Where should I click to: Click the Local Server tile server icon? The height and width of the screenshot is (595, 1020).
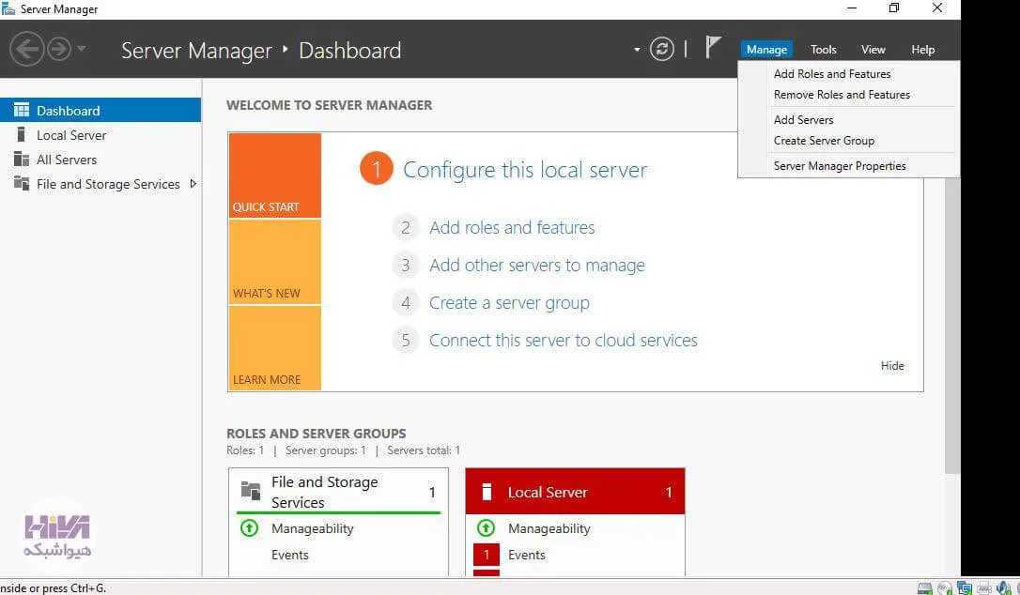(x=487, y=493)
